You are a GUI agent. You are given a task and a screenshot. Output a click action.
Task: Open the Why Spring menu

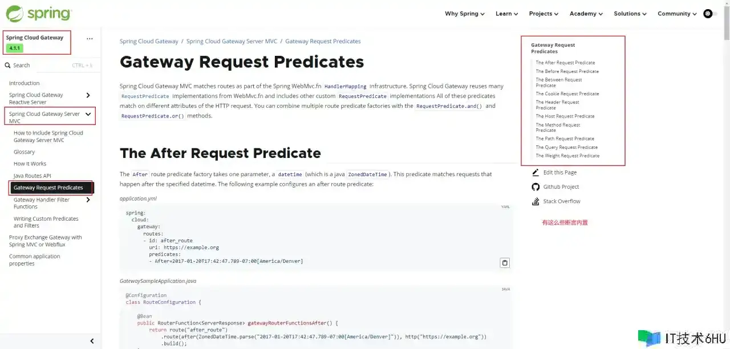[x=464, y=14]
